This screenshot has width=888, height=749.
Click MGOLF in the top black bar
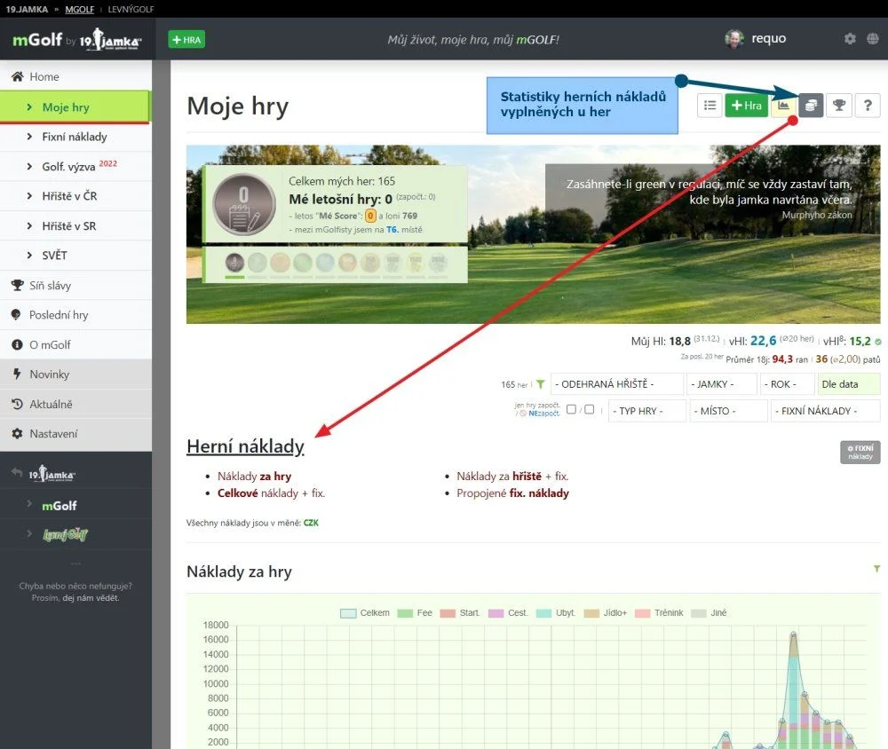pyautogui.click(x=79, y=9)
